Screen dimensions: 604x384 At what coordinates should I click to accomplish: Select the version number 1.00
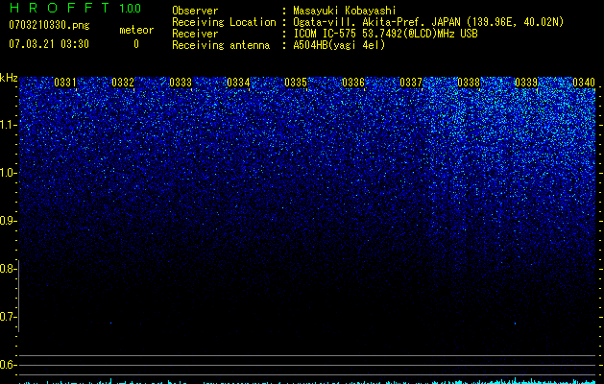point(131,9)
